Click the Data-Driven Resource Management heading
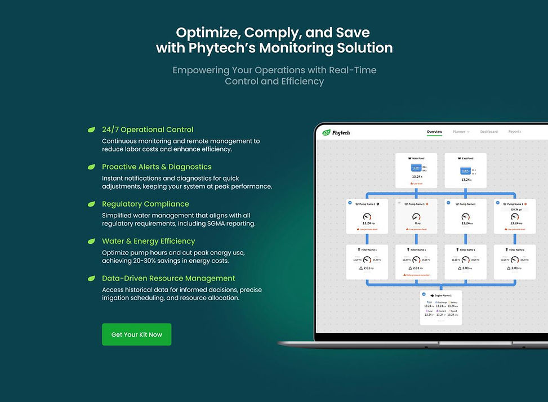Image resolution: width=548 pixels, height=402 pixels. [168, 278]
